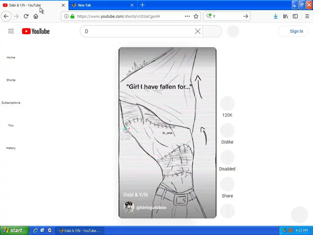Open the Library icon in browser toolbar
This screenshot has height=235, width=313.
tap(285, 16)
